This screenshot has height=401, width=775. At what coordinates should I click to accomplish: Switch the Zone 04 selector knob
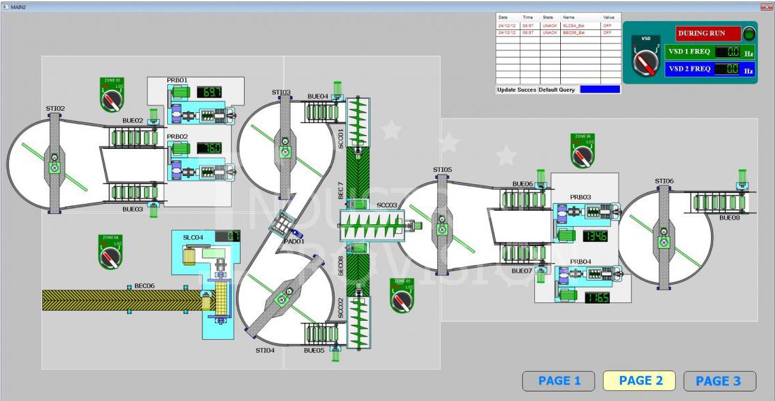coord(110,255)
